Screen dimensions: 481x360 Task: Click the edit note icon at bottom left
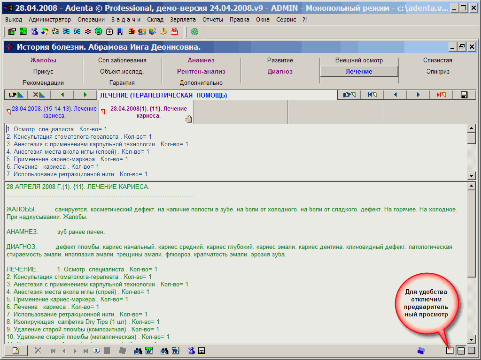16,351
